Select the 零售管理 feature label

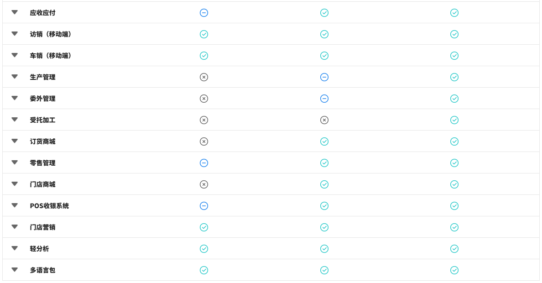42,163
